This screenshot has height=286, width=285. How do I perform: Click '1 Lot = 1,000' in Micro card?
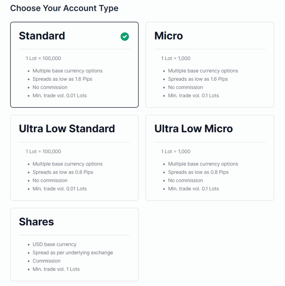176,58
